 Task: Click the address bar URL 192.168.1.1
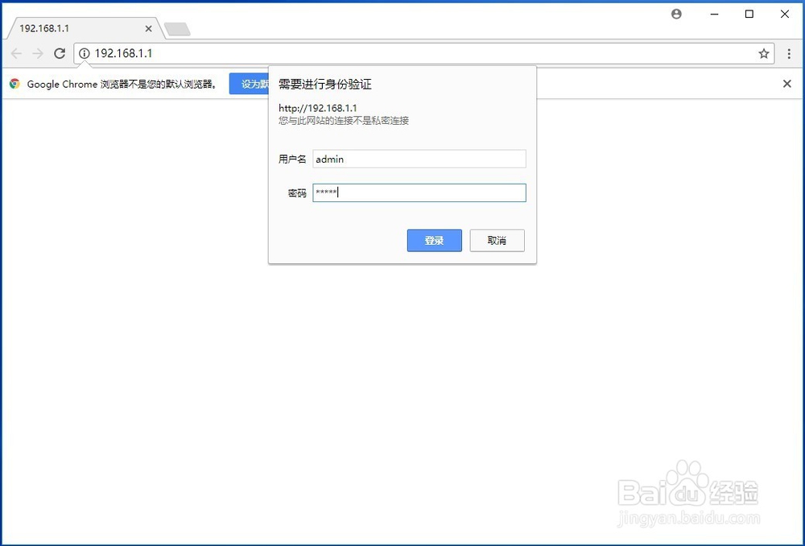click(x=124, y=53)
